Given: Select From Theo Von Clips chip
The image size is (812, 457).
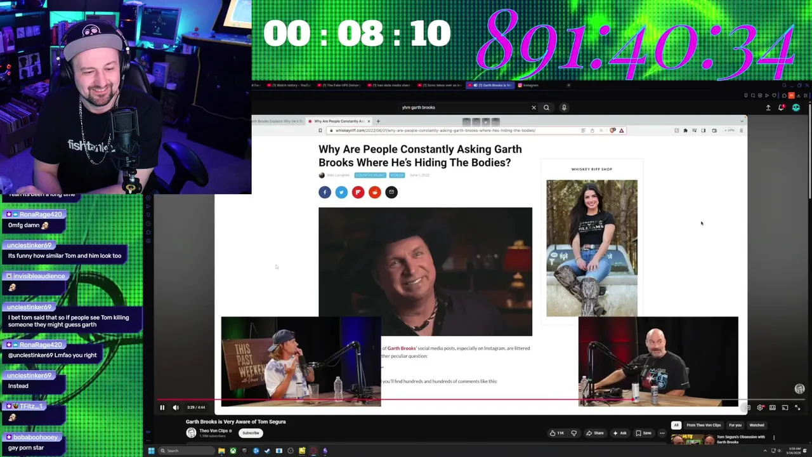Looking at the screenshot, I should point(704,425).
